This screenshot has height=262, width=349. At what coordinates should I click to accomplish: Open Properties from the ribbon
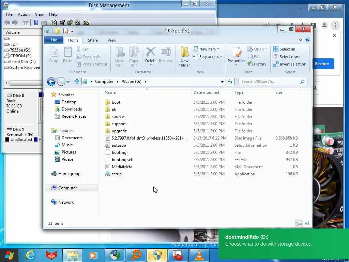coord(237,56)
